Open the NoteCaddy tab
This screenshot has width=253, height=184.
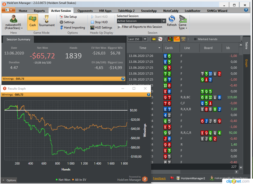point(171,11)
